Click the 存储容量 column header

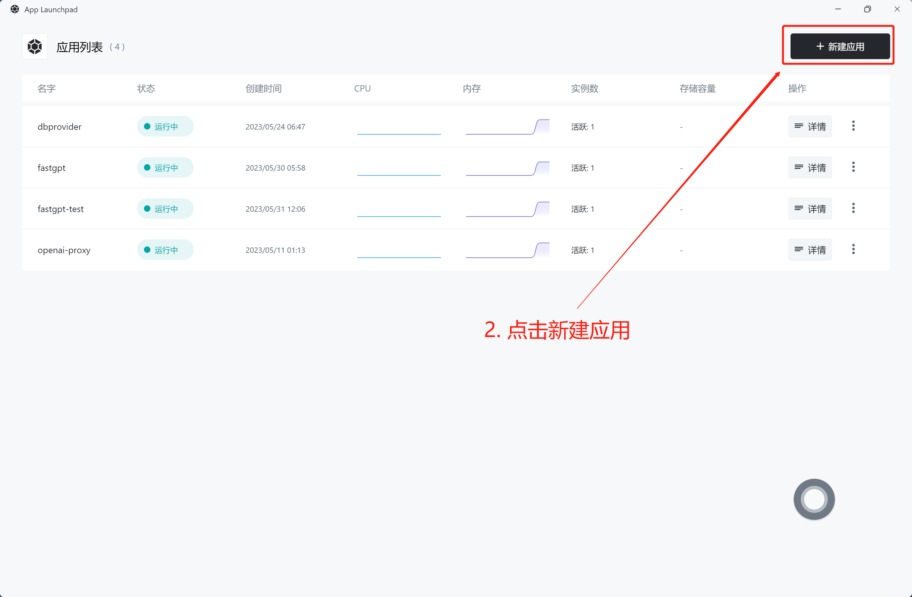pos(697,88)
